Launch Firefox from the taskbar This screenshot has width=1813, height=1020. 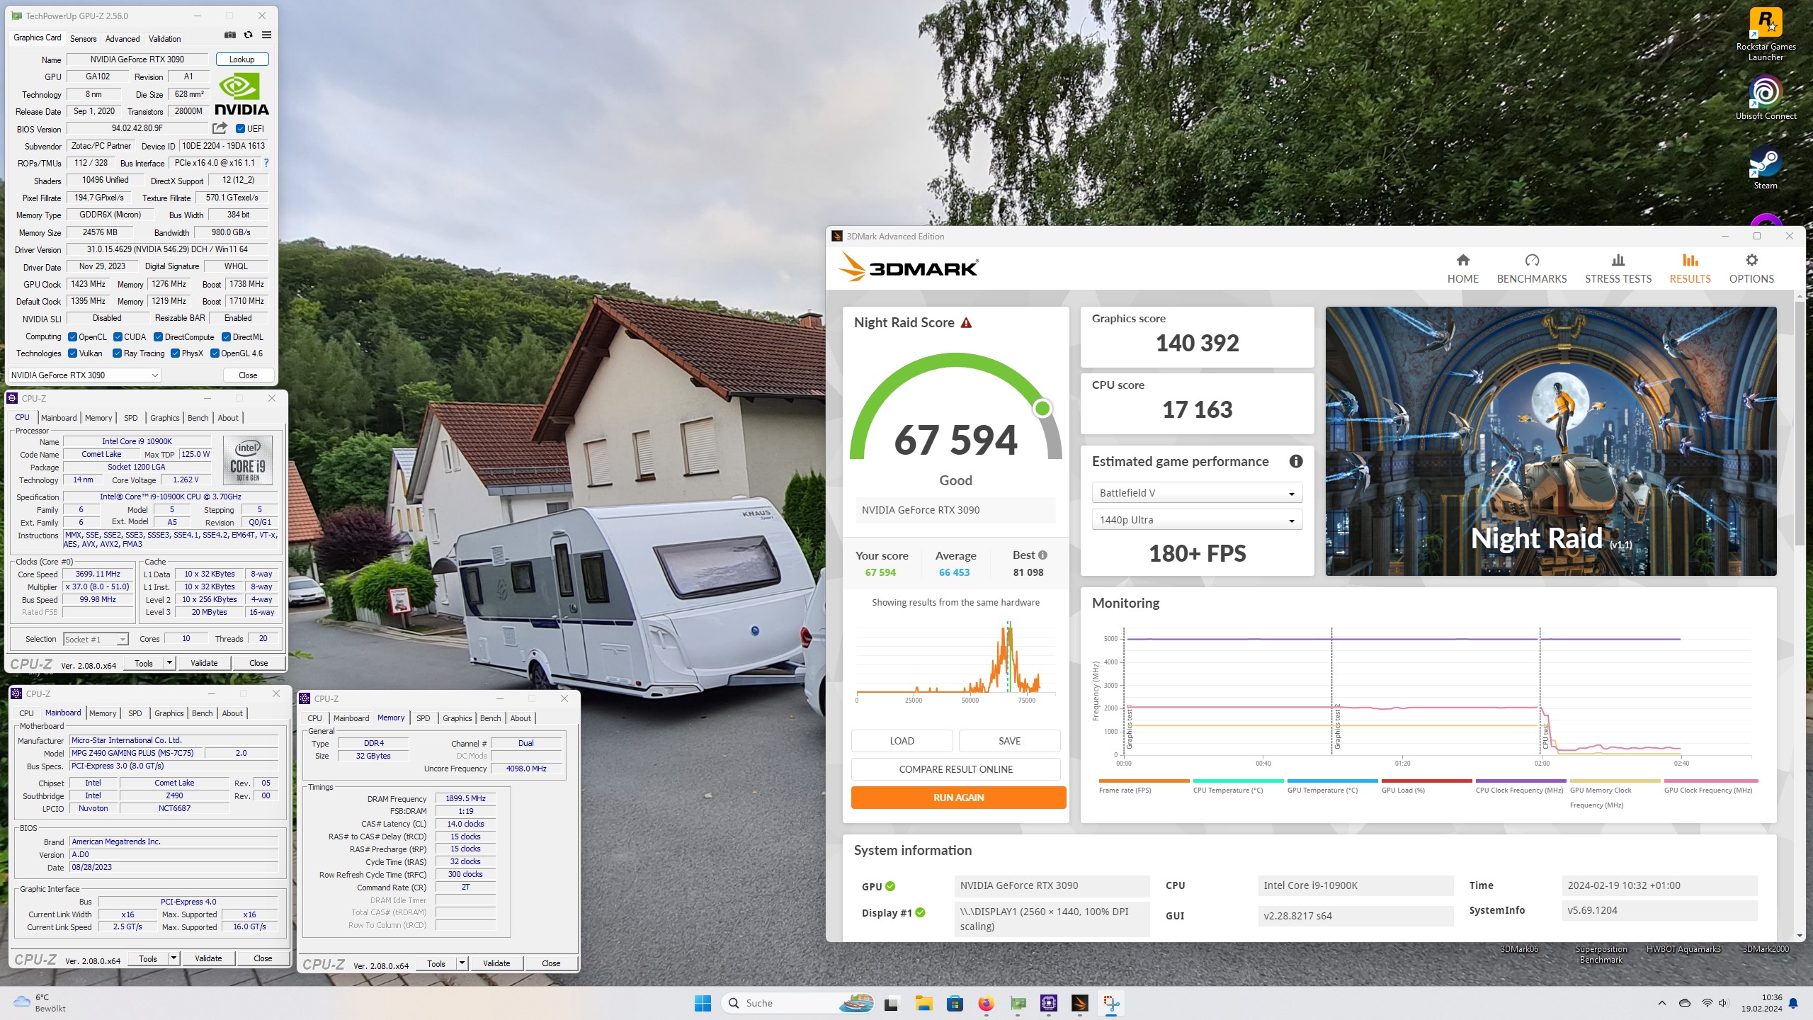(986, 1003)
